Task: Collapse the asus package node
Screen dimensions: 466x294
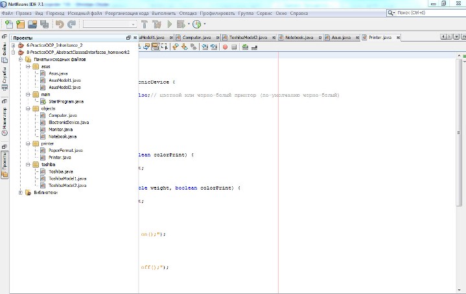Action: tap(28, 66)
